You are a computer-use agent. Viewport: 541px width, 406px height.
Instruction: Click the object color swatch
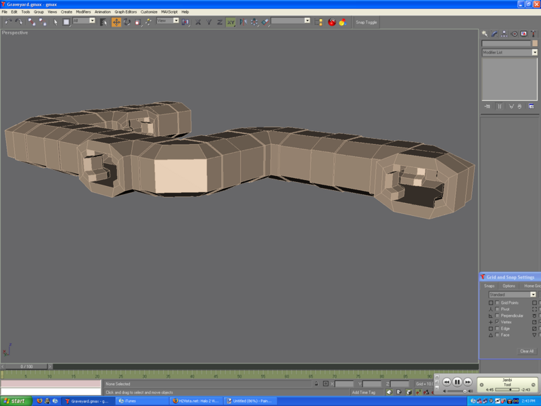click(x=535, y=43)
